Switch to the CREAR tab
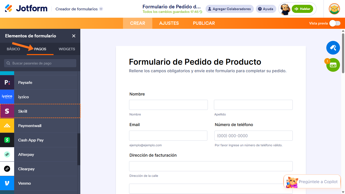 [x=138, y=23]
